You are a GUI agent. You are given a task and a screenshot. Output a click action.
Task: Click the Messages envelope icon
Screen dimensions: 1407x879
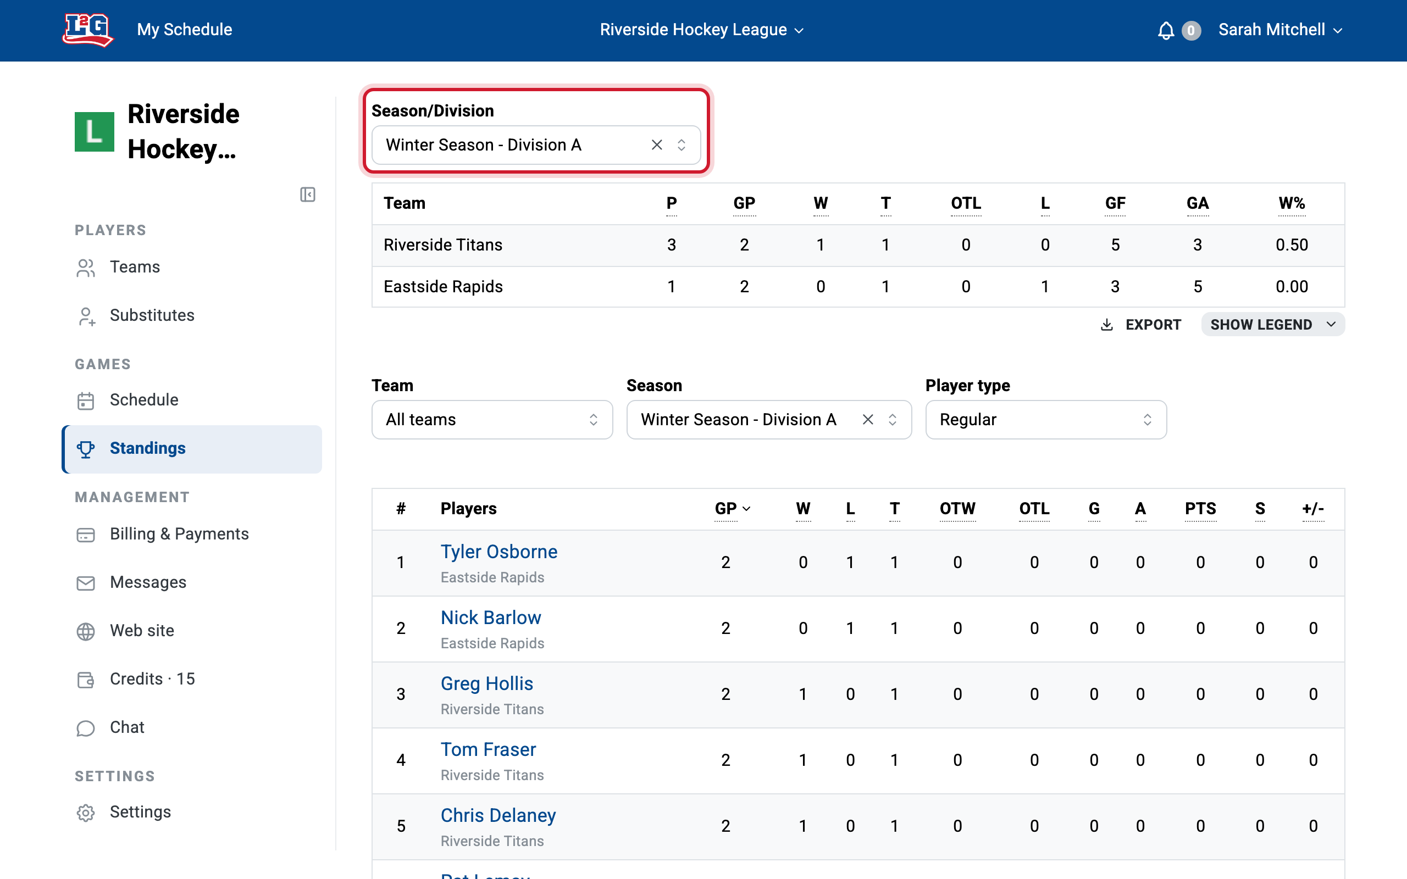(x=86, y=583)
